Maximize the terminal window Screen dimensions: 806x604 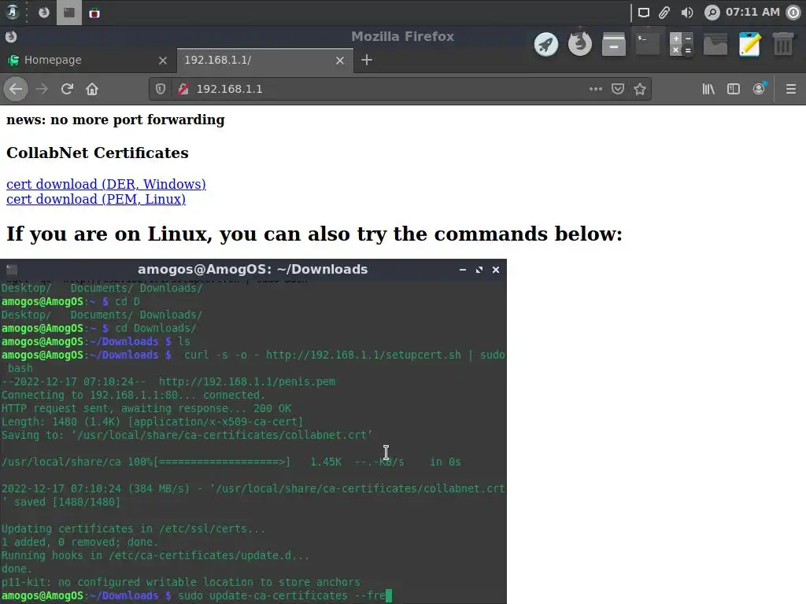click(x=479, y=270)
